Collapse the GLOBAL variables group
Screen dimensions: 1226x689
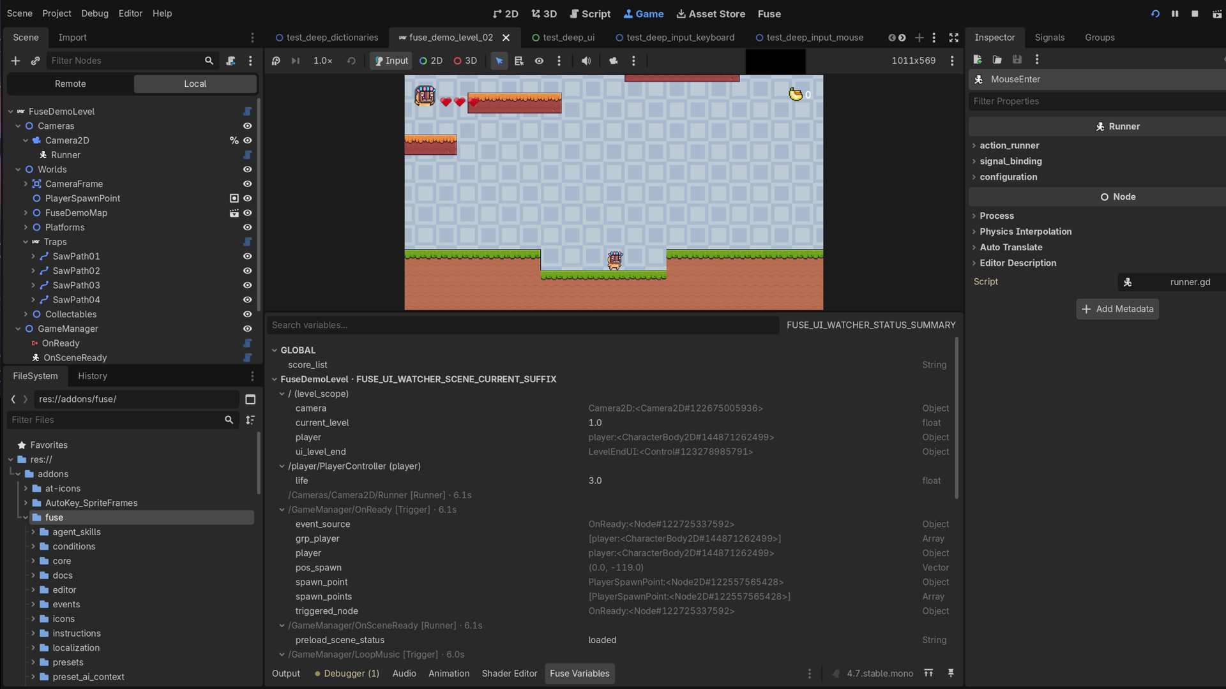pos(275,350)
